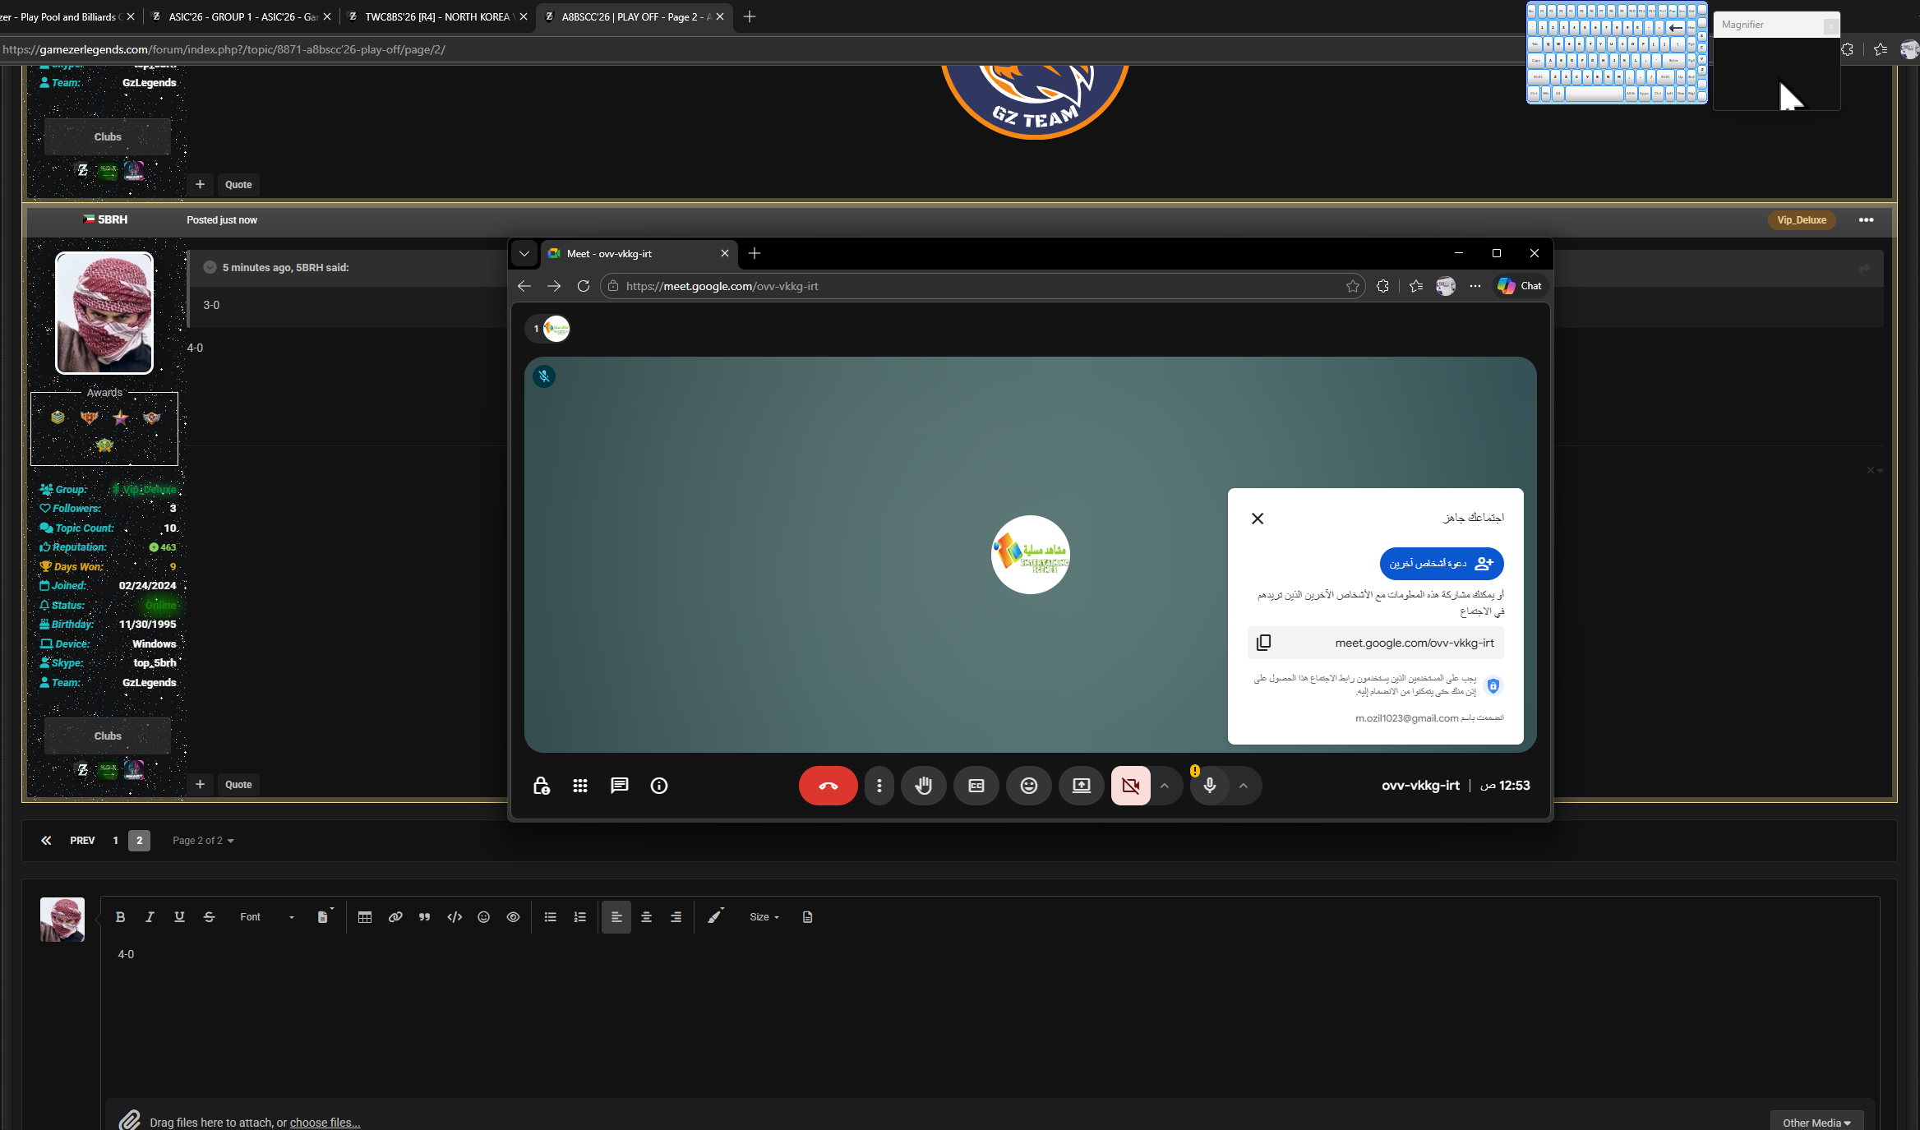Hang up the Meet call
This screenshot has height=1130, width=1920.
[828, 786]
